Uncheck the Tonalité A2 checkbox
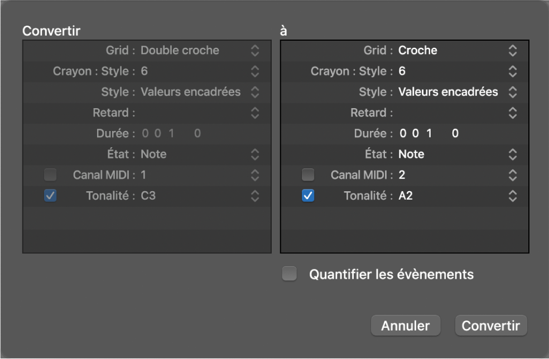The image size is (549, 359). coord(307,196)
